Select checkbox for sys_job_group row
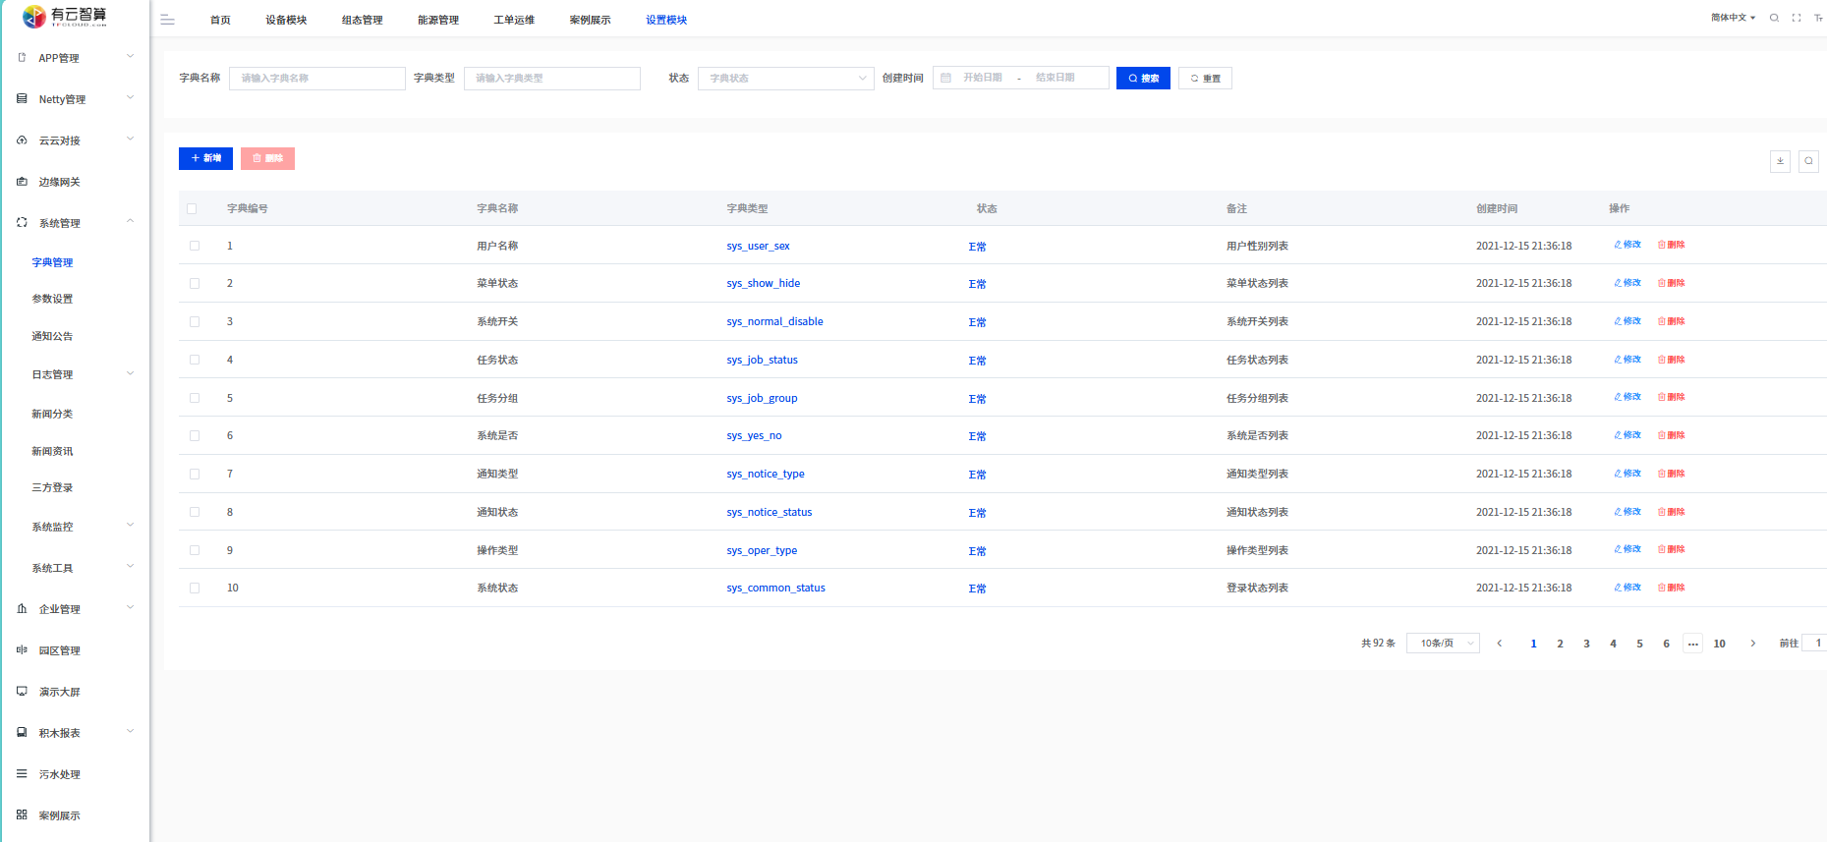Screen dimensions: 1827x842 coord(195,398)
